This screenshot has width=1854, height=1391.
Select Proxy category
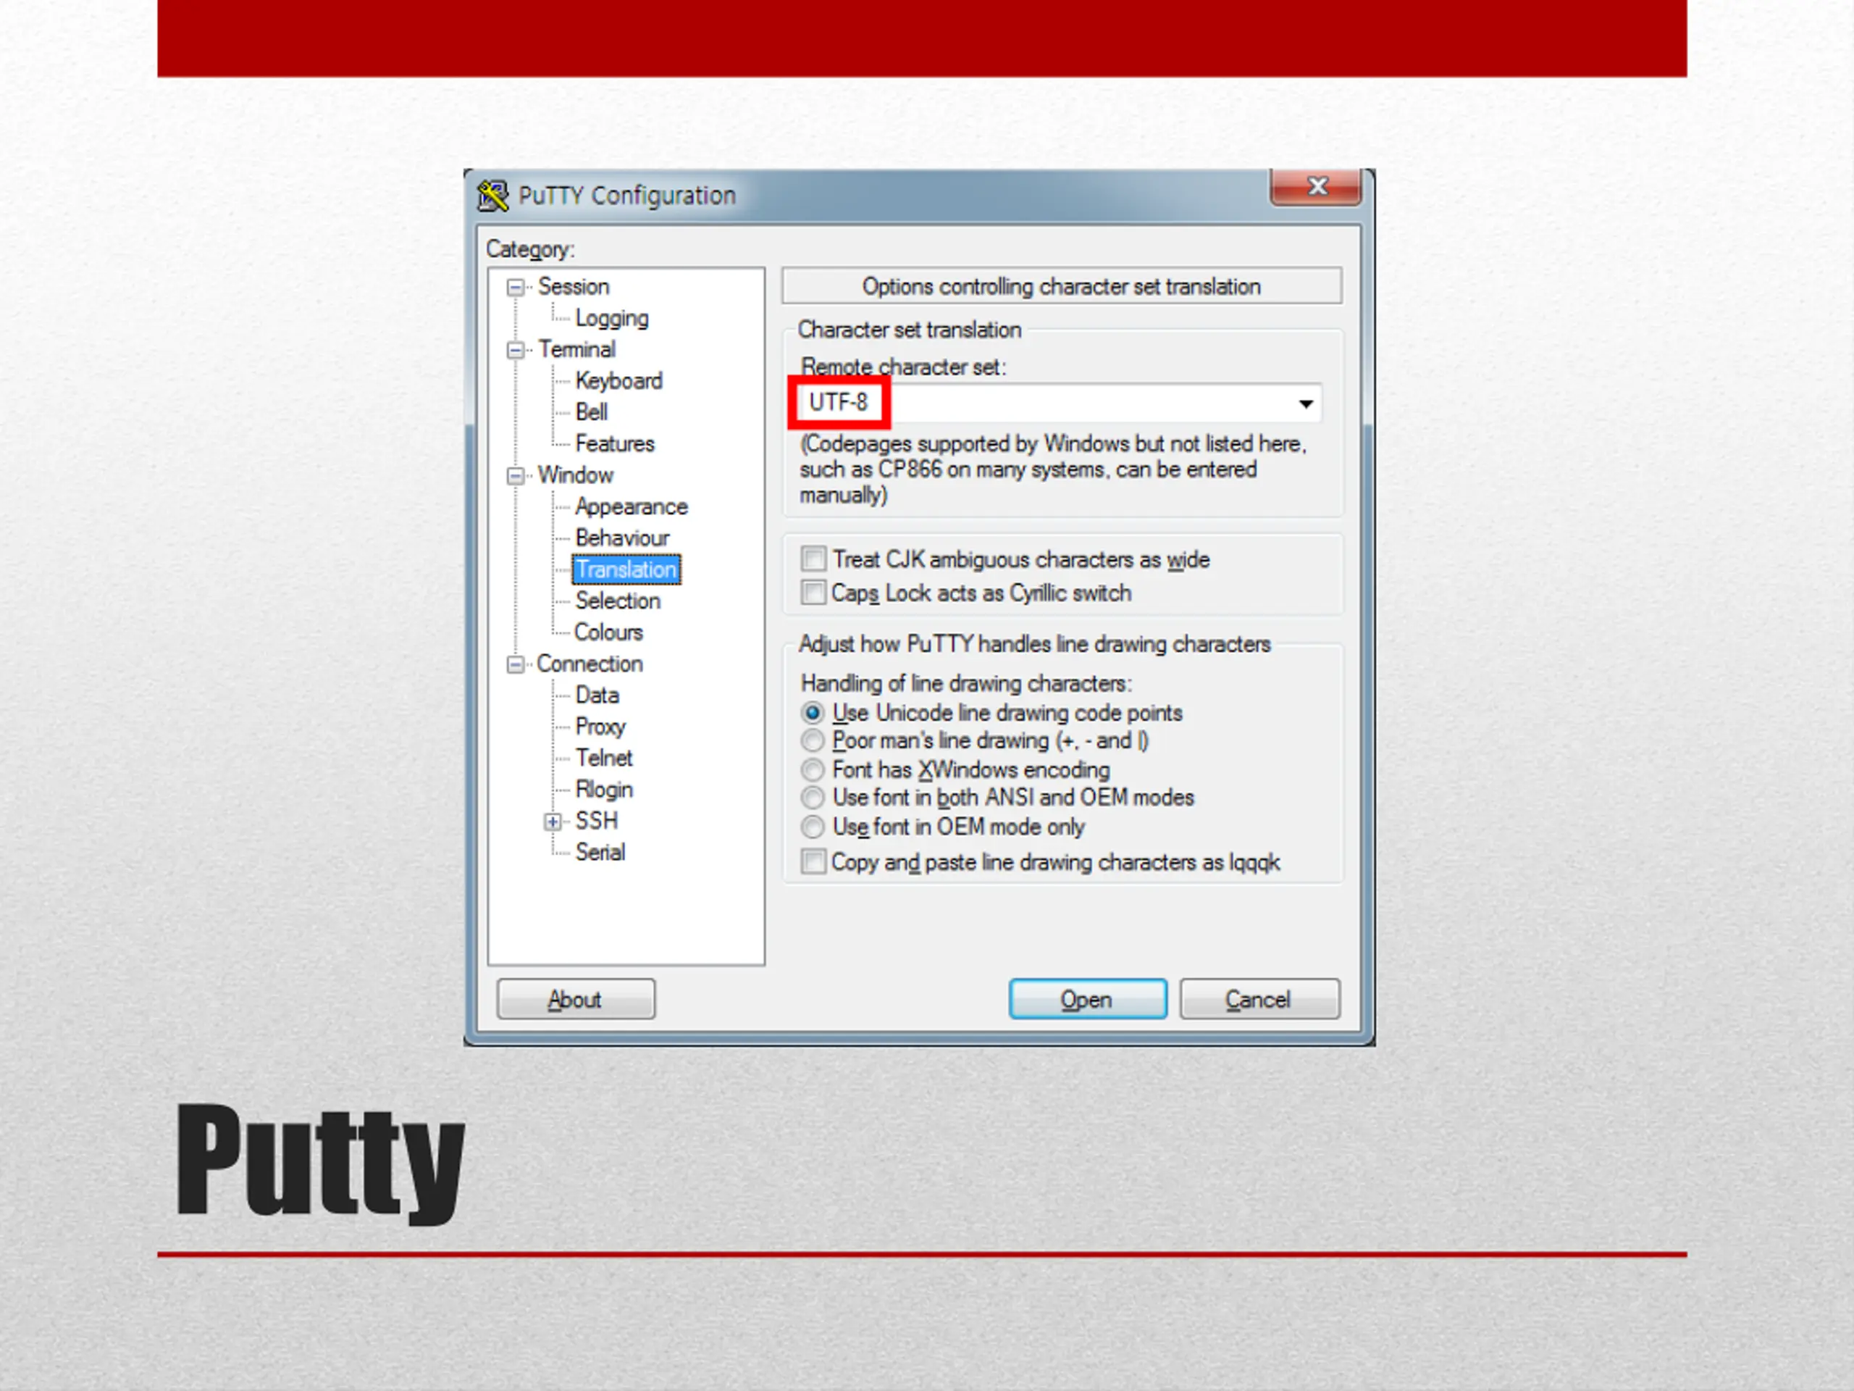coord(600,727)
